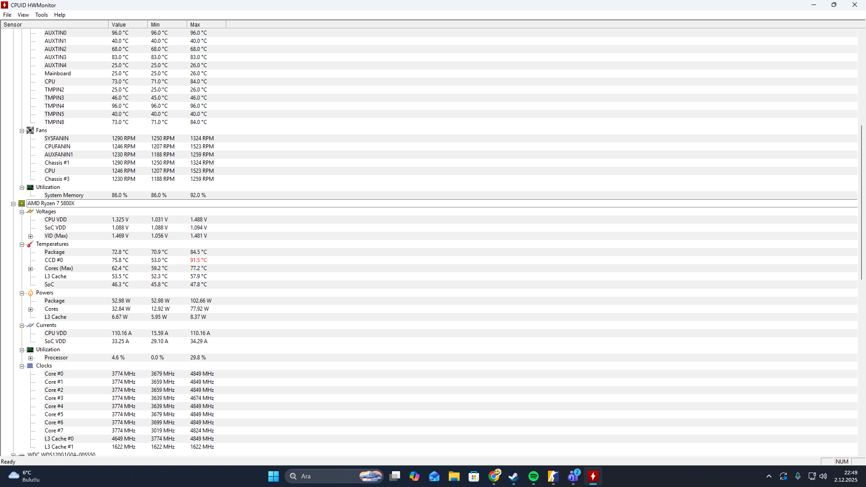Click the Min column header

tap(167, 24)
